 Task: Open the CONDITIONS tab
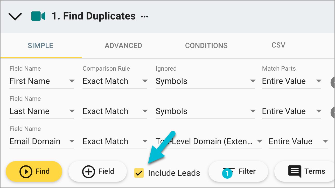coord(206,45)
